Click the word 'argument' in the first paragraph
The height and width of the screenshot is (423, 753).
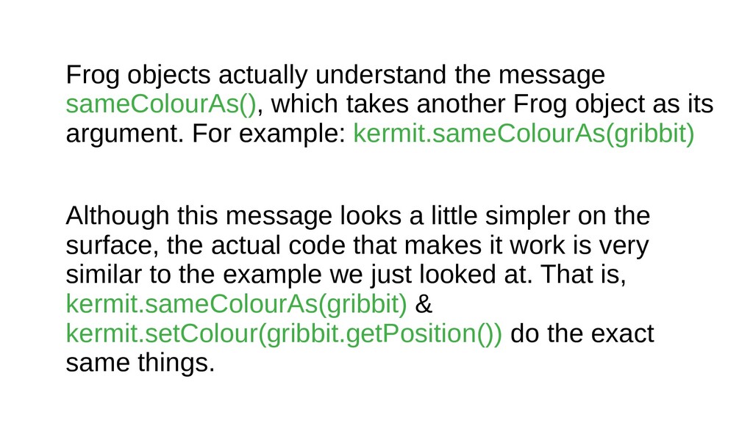point(124,134)
